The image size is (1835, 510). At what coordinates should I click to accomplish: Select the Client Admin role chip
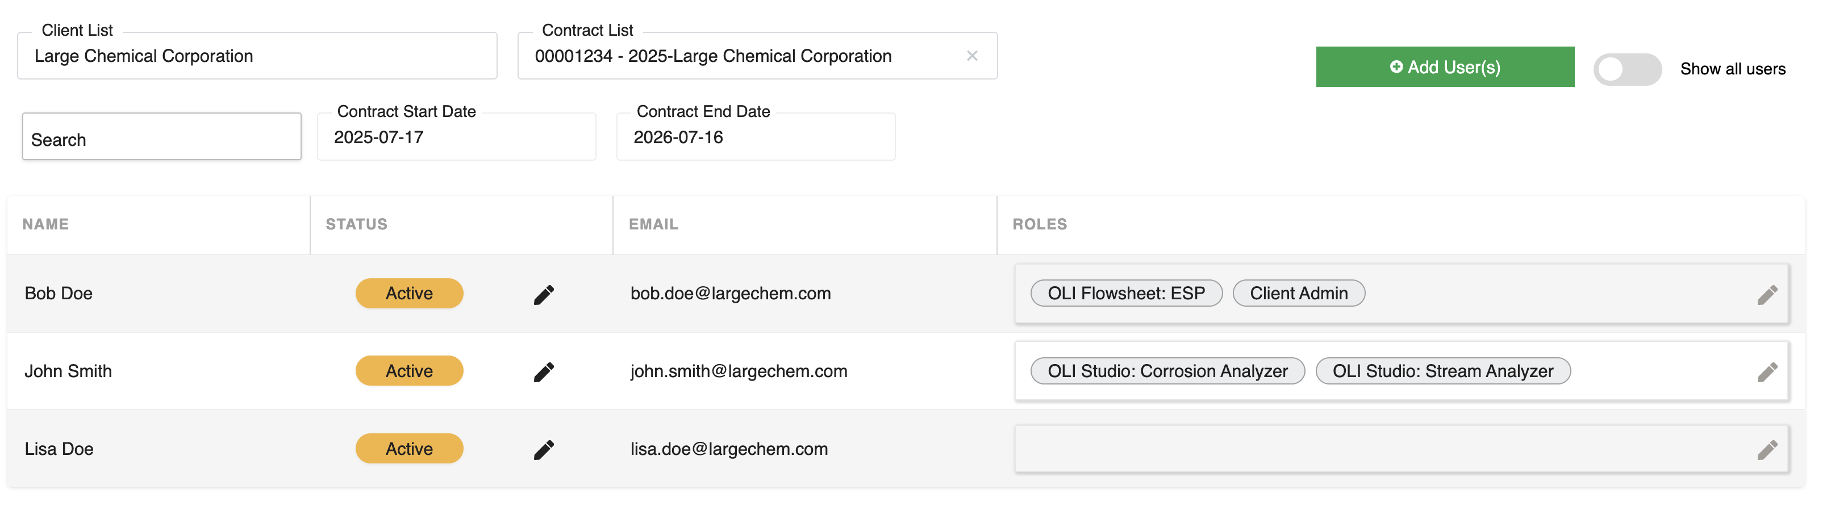tap(1298, 292)
